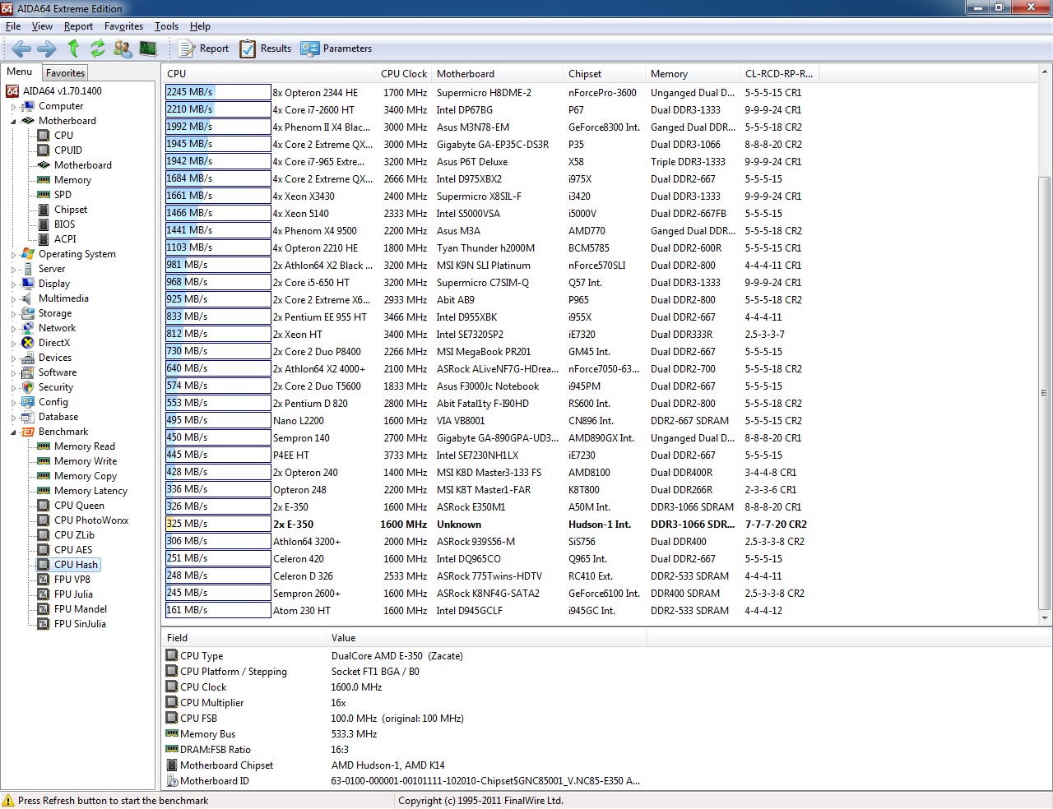
Task: Click the Chipset tree icon
Action: (44, 210)
